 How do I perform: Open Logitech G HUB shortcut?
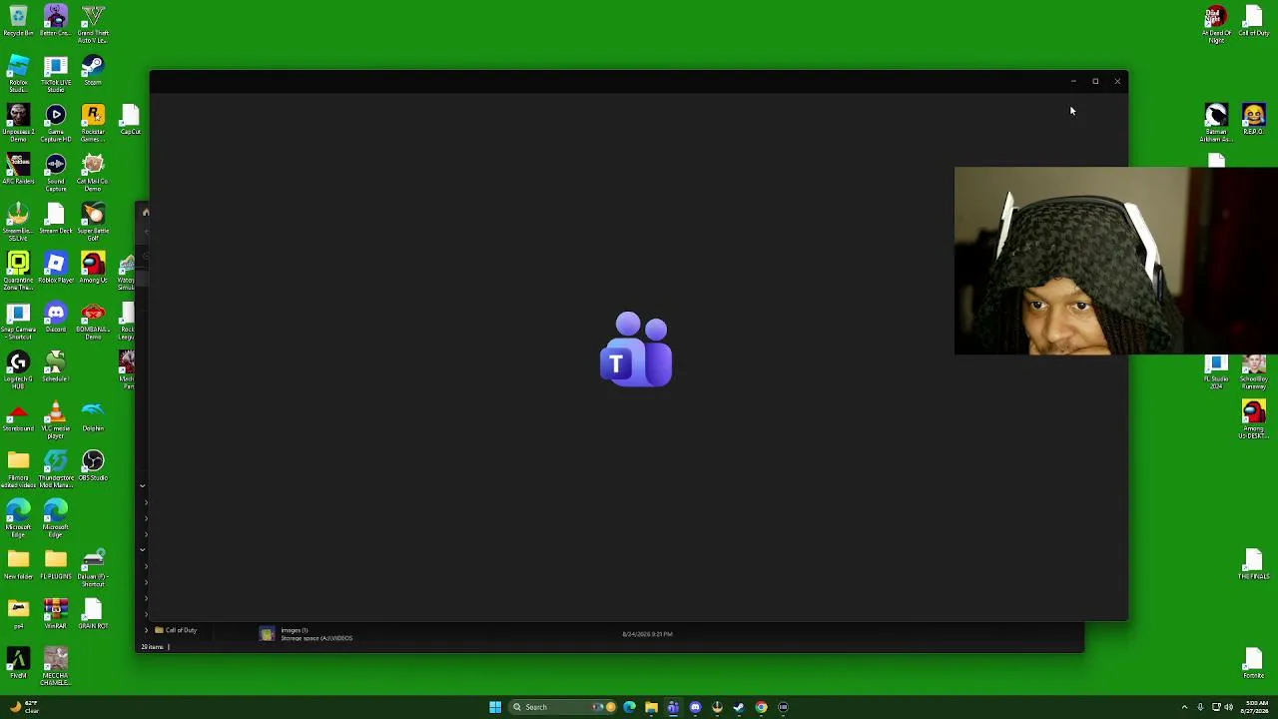[18, 369]
